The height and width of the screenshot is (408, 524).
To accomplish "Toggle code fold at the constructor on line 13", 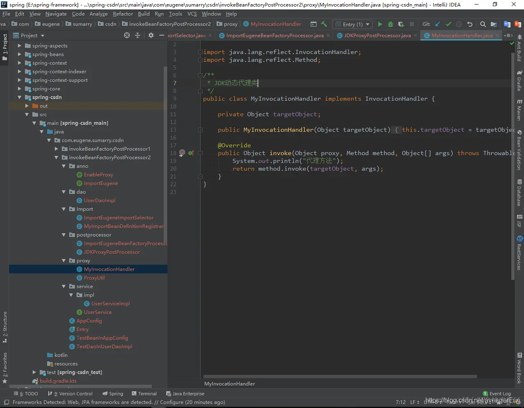I will point(200,130).
